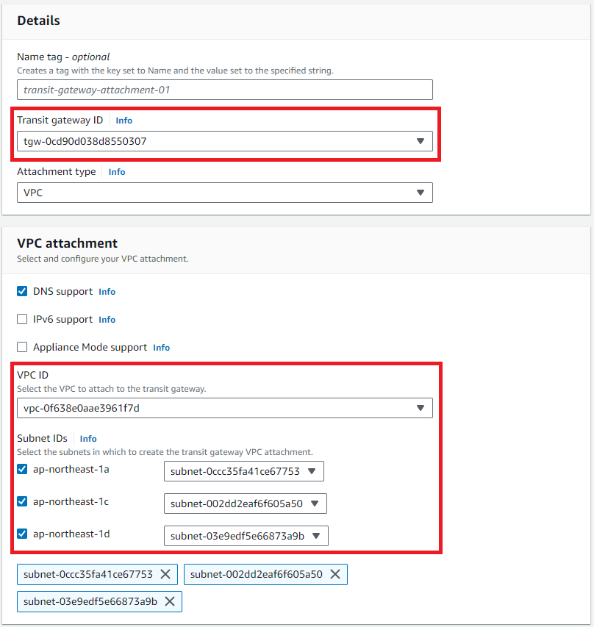This screenshot has width=594, height=627.
Task: Open Info link next to Transit gateway ID
Action: 124,121
